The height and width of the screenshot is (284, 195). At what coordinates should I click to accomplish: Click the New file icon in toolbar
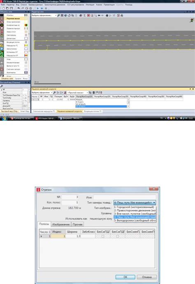(x=3, y=8)
